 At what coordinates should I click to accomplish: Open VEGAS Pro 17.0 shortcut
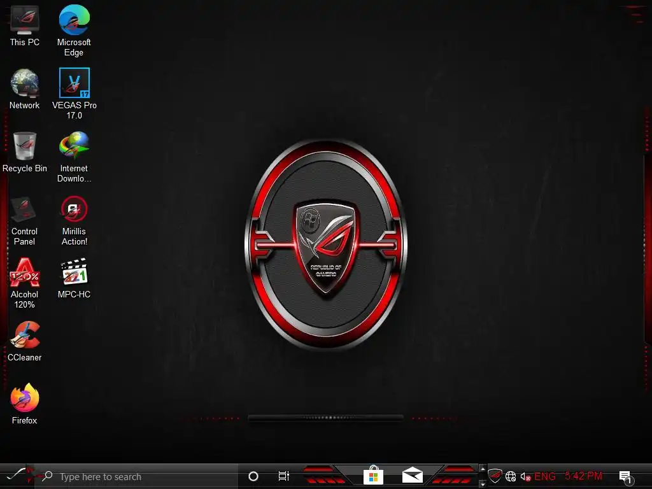[74, 94]
